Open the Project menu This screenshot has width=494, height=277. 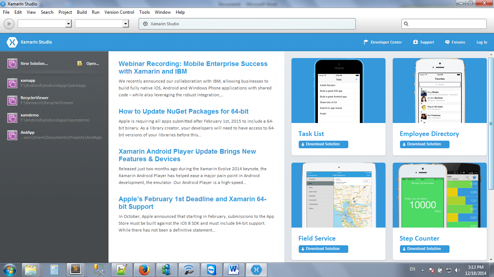pyautogui.click(x=65, y=12)
